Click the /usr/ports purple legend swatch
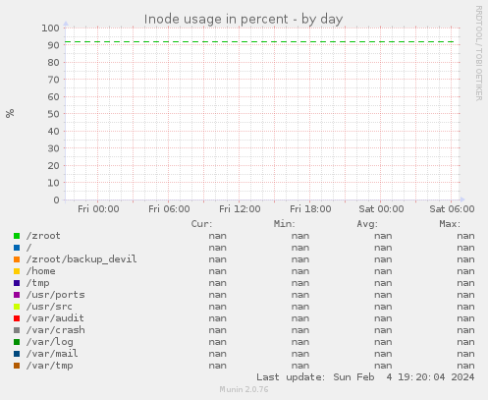The image size is (488, 400). point(17,295)
